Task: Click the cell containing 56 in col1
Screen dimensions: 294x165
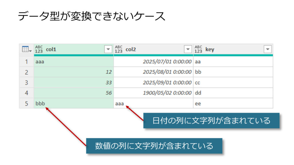Action: click(x=109, y=93)
